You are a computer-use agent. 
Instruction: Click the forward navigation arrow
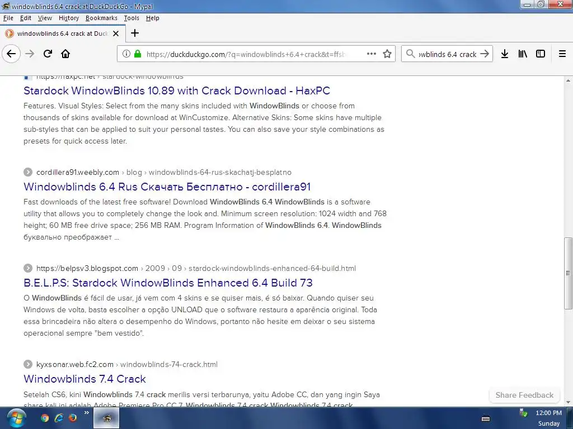(30, 54)
